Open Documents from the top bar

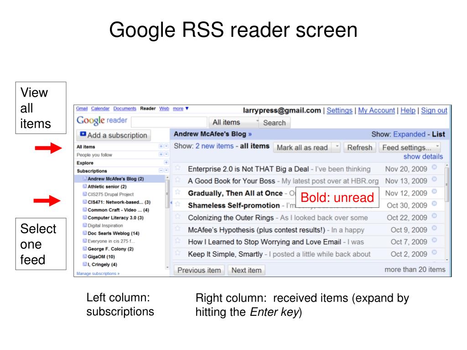[125, 108]
